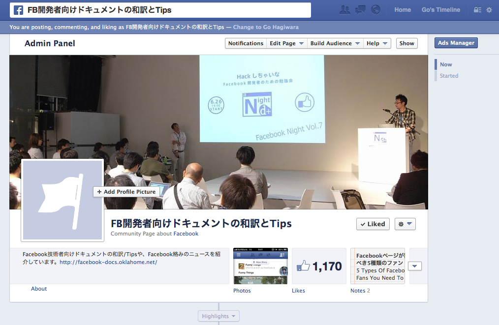Image resolution: width=499 pixels, height=325 pixels.
Task: Add Profile Picture button
Action: click(126, 192)
